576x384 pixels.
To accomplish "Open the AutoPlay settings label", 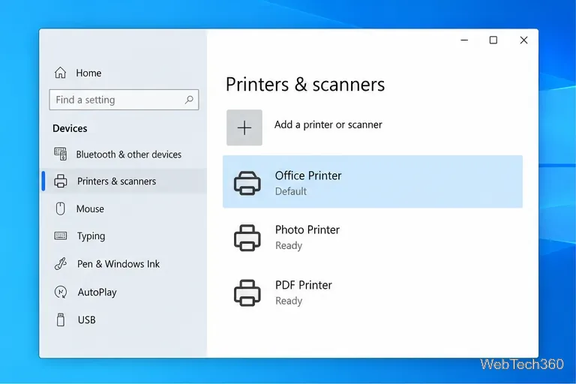I will 97,292.
